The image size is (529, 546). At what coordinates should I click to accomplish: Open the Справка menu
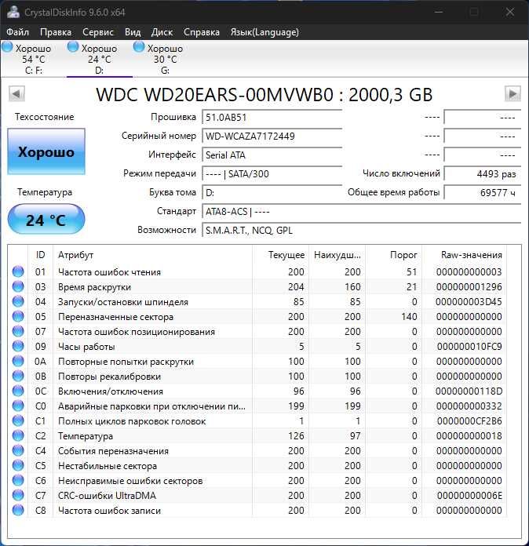click(x=202, y=32)
